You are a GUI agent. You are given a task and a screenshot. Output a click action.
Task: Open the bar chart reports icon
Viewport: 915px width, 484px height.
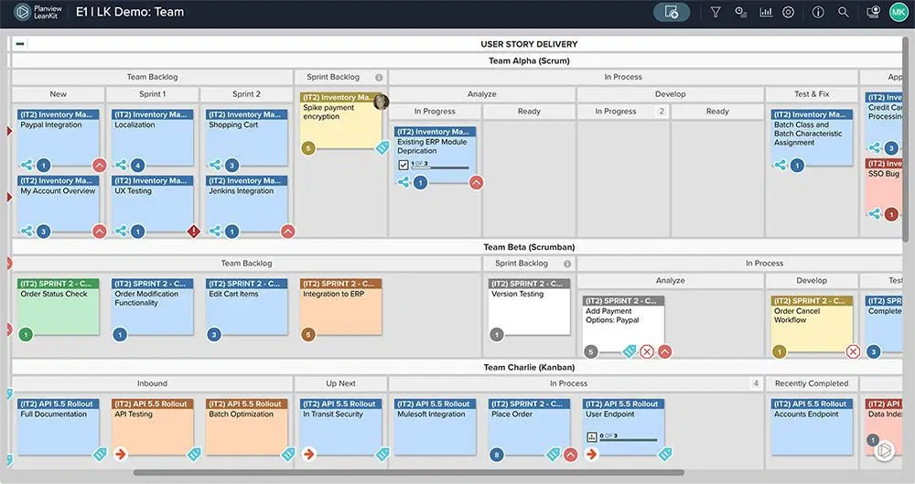point(765,13)
